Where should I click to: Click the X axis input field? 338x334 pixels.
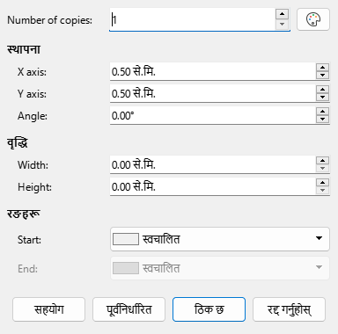pos(213,71)
